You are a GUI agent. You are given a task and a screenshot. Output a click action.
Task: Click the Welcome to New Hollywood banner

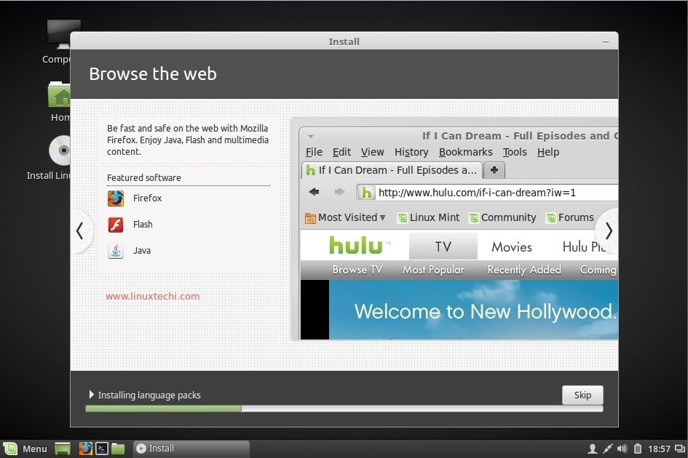point(473,310)
